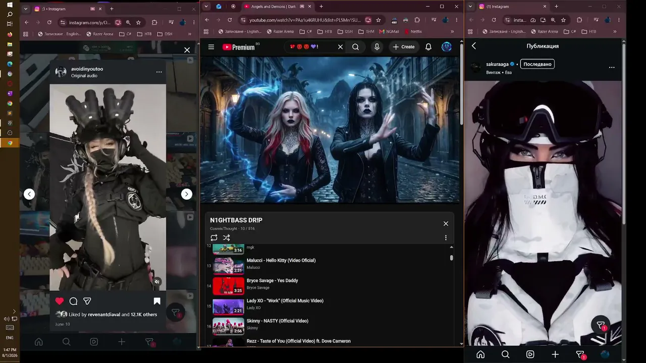Reload the YouTube page

click(230, 20)
